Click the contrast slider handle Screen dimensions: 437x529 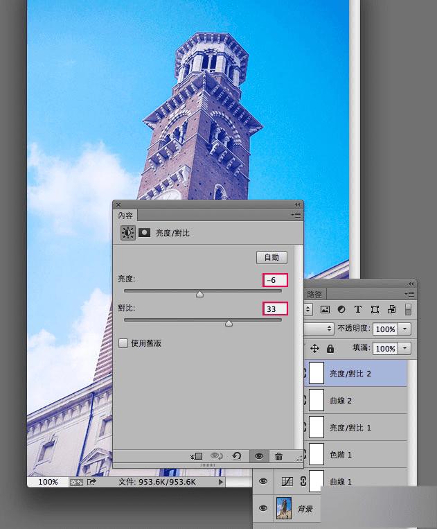(x=229, y=323)
